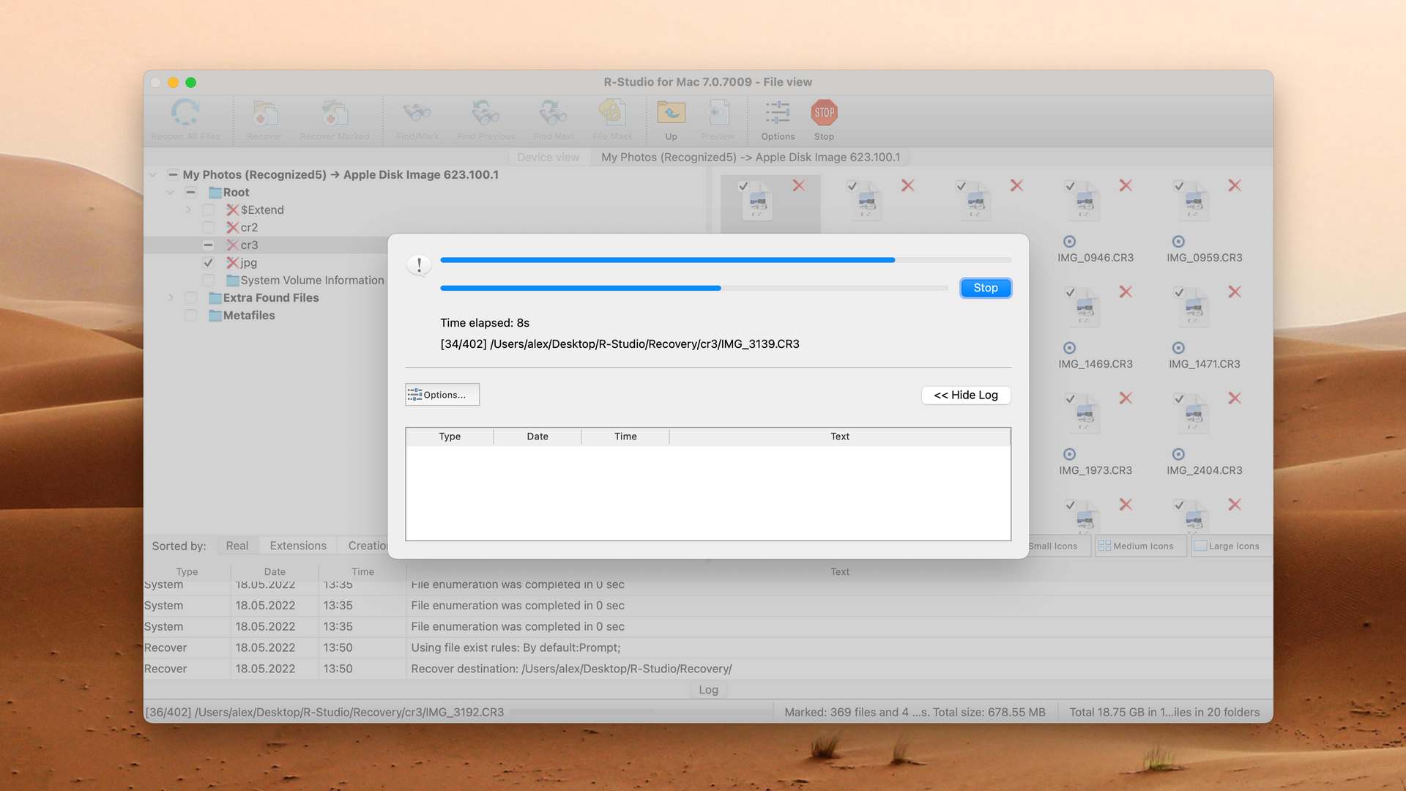1406x791 pixels.
Task: Click the Log tab at bottom
Action: click(708, 690)
